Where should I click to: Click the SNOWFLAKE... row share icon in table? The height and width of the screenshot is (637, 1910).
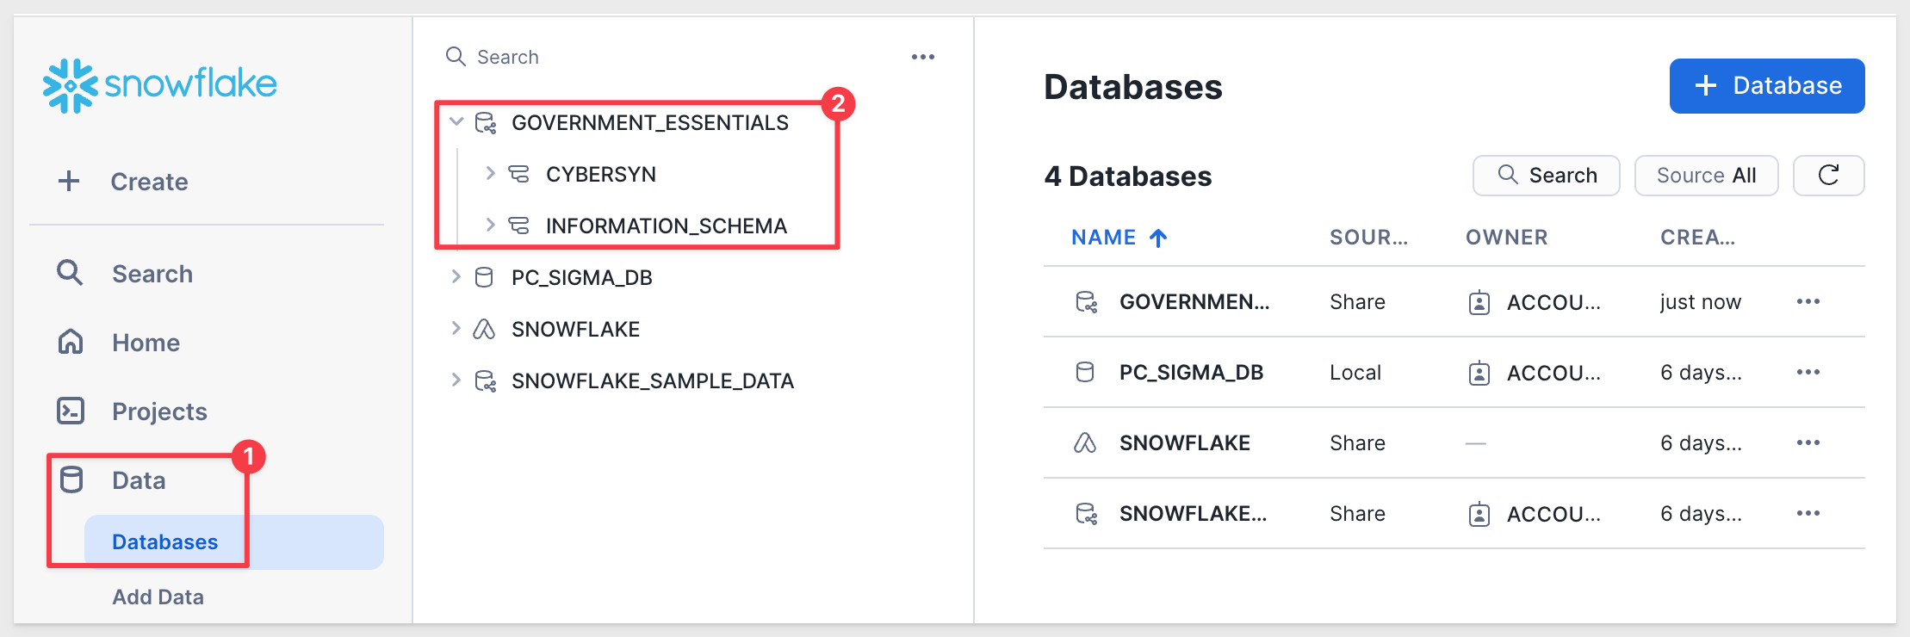pyautogui.click(x=1087, y=514)
